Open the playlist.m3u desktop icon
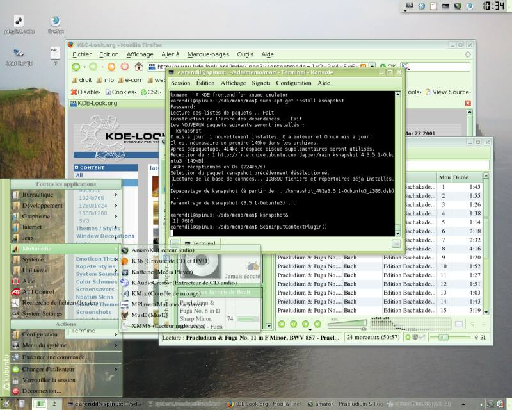The height and width of the screenshot is (410, 512). pyautogui.click(x=19, y=24)
